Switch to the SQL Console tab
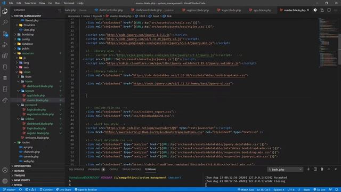Image resolution: width=341 pixels, height=192 pixels. point(76,170)
